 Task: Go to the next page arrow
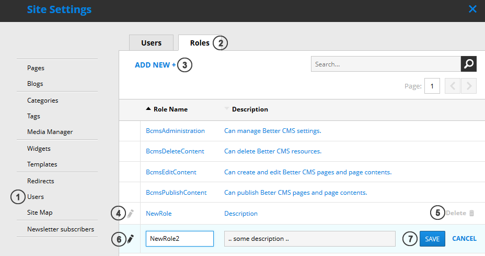tap(469, 86)
